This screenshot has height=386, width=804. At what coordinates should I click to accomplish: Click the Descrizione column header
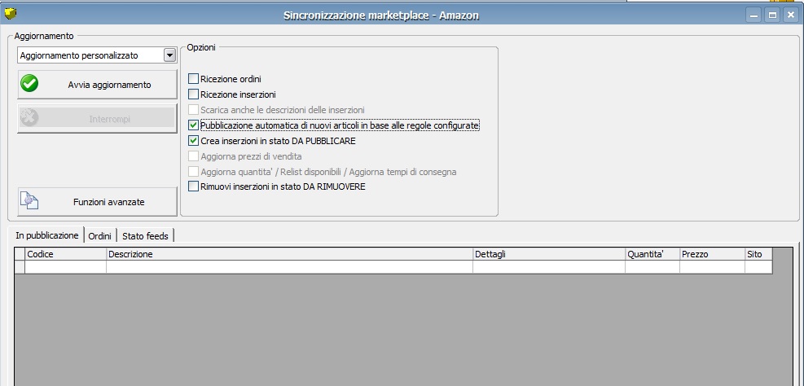289,254
